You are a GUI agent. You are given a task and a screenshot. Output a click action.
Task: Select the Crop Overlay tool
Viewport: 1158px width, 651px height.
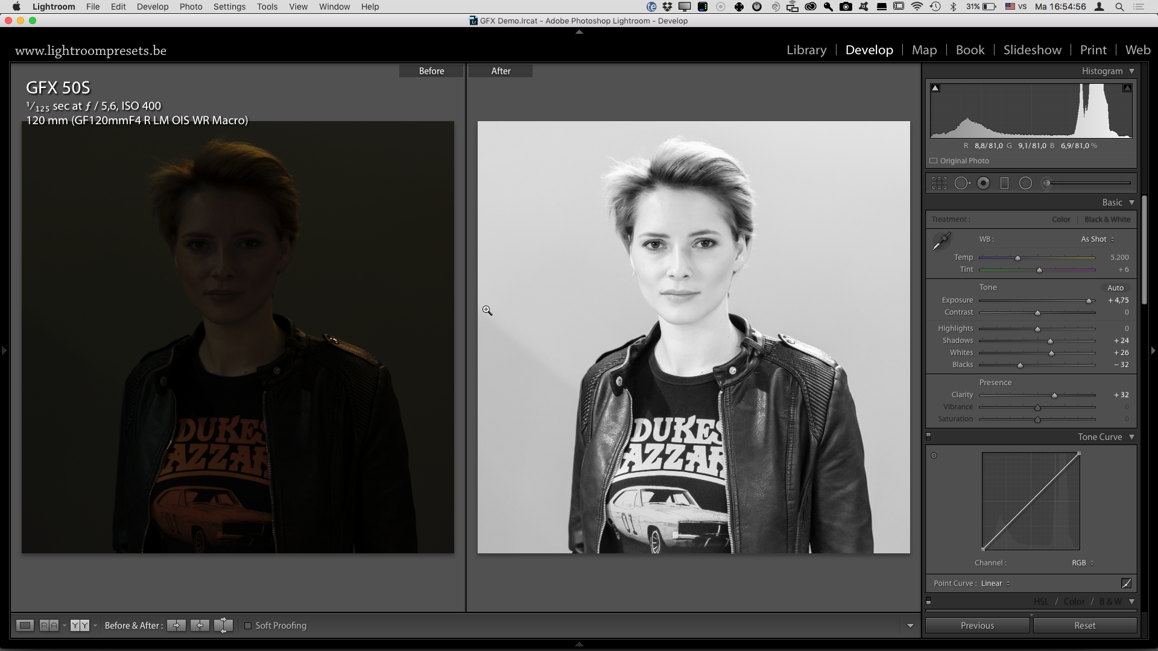pyautogui.click(x=939, y=183)
